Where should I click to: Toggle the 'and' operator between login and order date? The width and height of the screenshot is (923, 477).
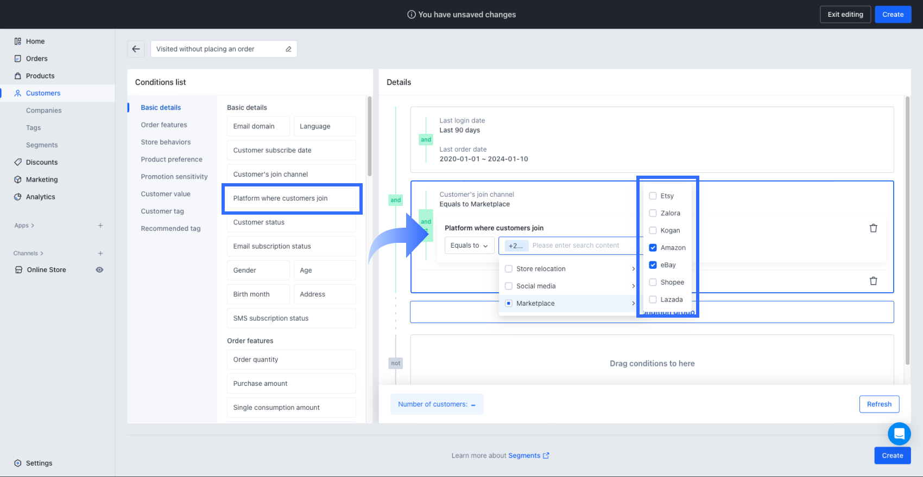click(426, 140)
